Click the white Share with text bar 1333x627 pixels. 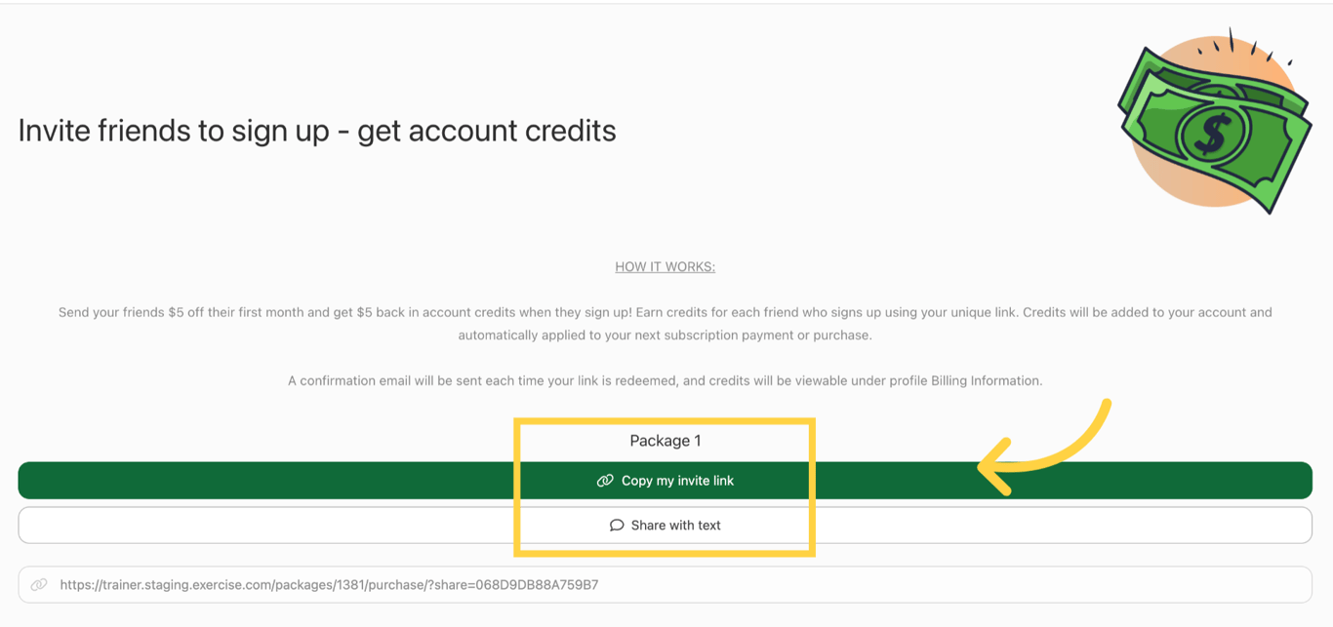click(x=666, y=525)
